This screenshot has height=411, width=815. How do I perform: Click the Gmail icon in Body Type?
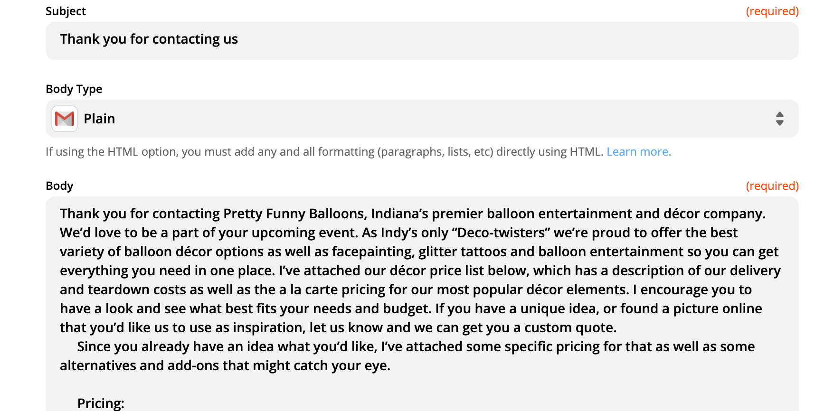pyautogui.click(x=65, y=119)
